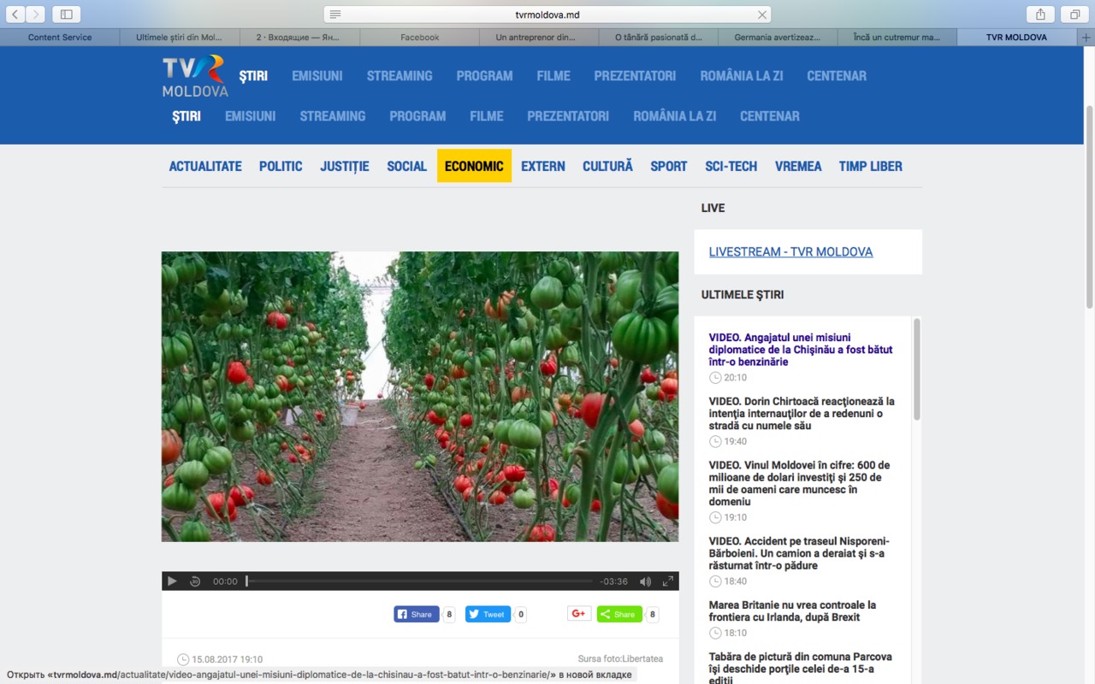Click the TVR Moldova logo
This screenshot has height=684, width=1095.
(195, 76)
